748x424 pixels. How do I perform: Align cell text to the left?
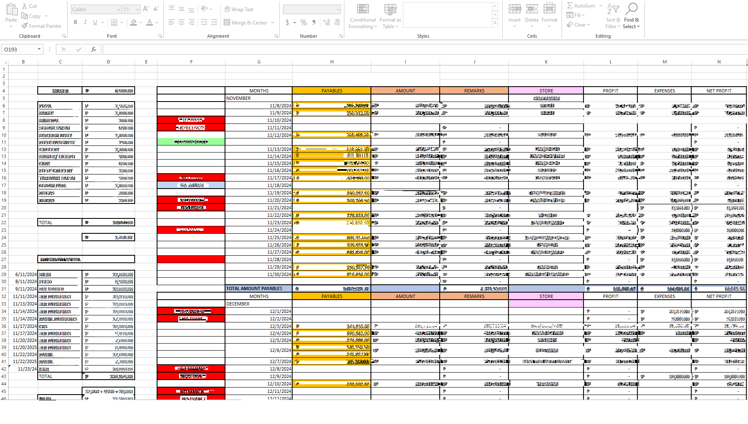[172, 22]
